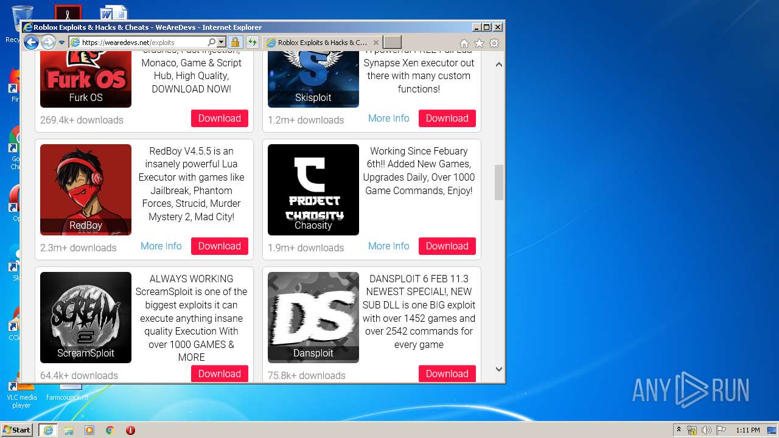Click the ScreamSploit thumbnail image
The width and height of the screenshot is (779, 438).
tap(86, 318)
